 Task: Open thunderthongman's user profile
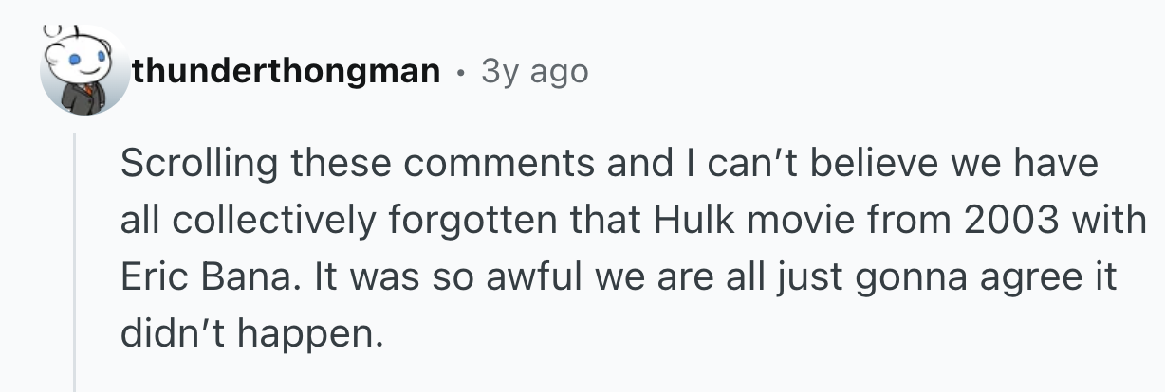point(287,71)
